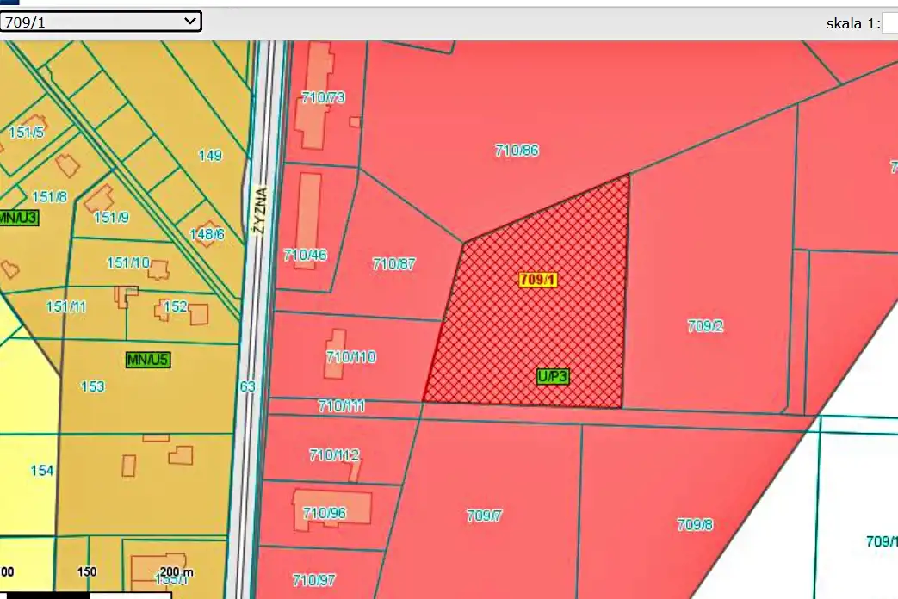The image size is (898, 599).
Task: Click the 200 m scale bar mark
Action: tap(177, 572)
